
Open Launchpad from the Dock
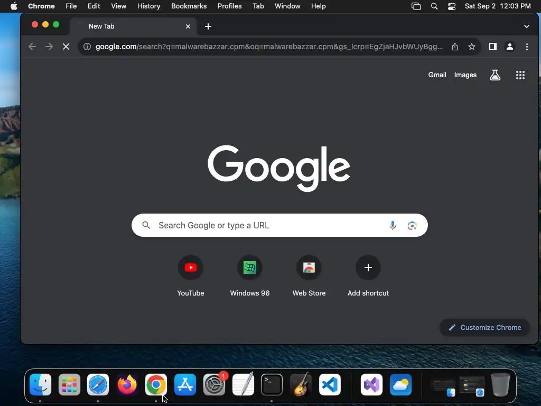pyautogui.click(x=69, y=385)
